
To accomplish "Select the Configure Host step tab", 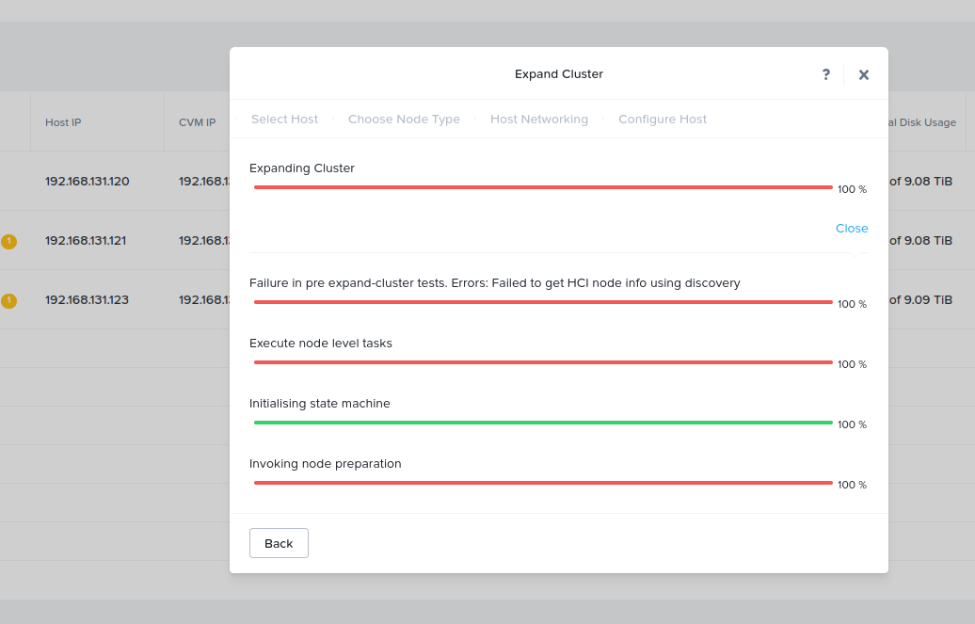I will point(663,119).
